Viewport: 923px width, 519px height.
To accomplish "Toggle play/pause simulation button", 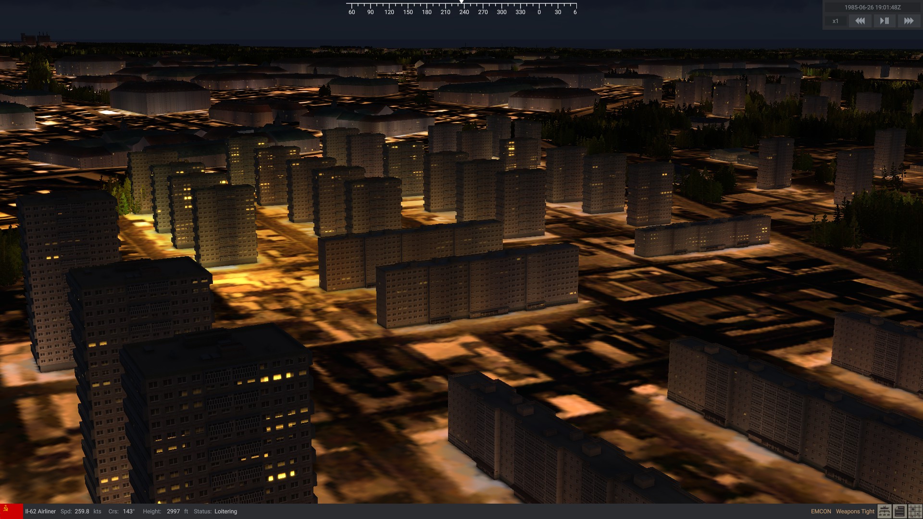I will (x=884, y=21).
